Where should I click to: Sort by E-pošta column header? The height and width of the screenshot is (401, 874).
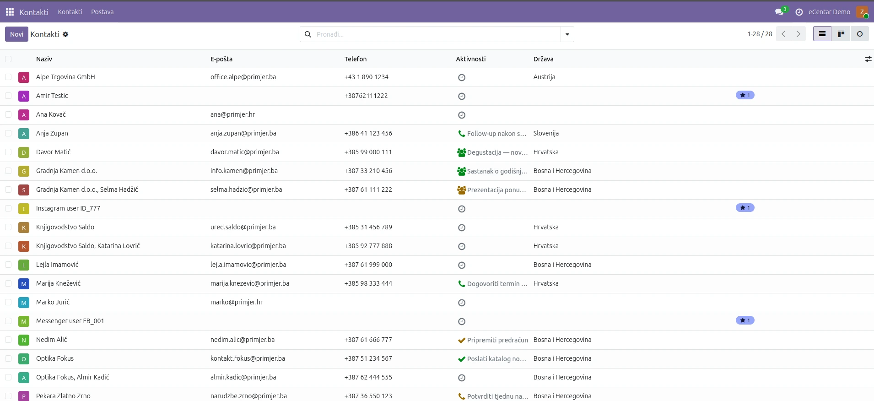pyautogui.click(x=221, y=59)
